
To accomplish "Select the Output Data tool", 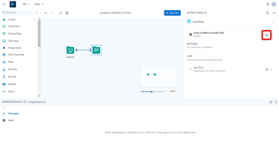I will click(14, 33).
